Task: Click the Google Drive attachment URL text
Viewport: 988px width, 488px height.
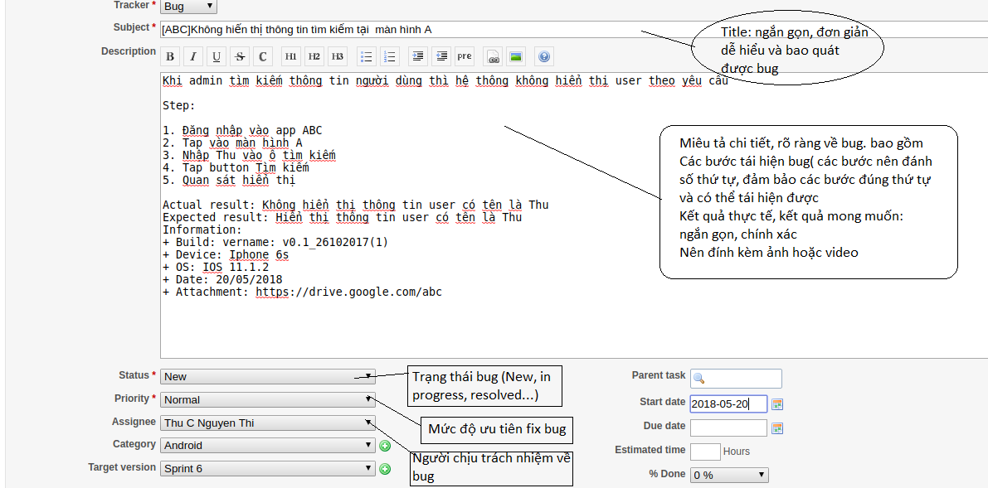Action: 348,292
